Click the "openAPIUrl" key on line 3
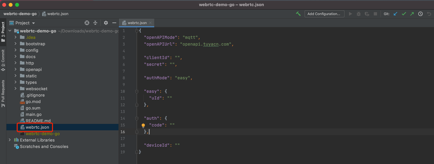Viewport: 434px width, 164px height. point(159,44)
